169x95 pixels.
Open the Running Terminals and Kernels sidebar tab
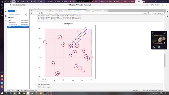pyautogui.click(x=6, y=16)
